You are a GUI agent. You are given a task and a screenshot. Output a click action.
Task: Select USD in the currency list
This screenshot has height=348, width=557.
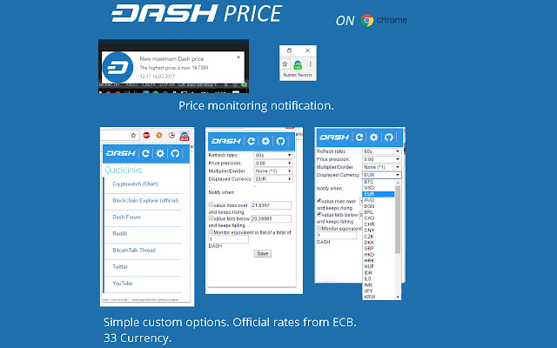click(379, 188)
